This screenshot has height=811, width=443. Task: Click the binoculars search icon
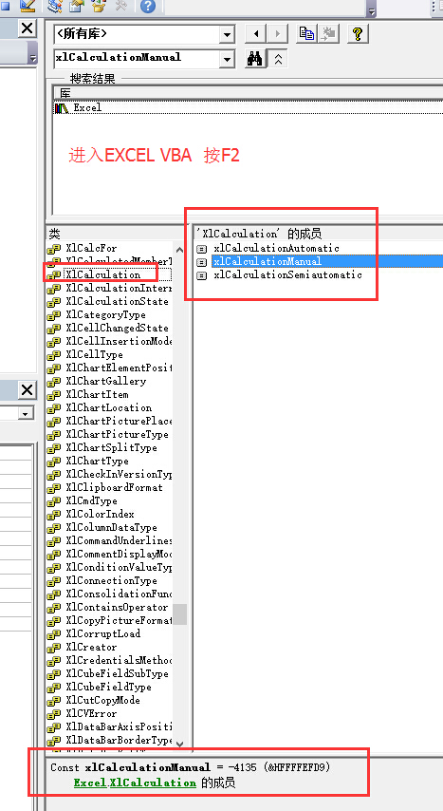[254, 59]
